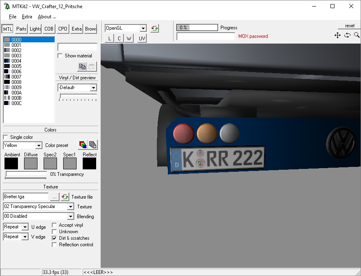This screenshot has width=361, height=276.
Task: Click the Vinyl / Dirt preview slider
Action: click(x=77, y=96)
